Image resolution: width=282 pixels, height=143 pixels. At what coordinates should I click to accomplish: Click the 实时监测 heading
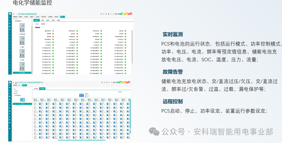click(x=173, y=34)
